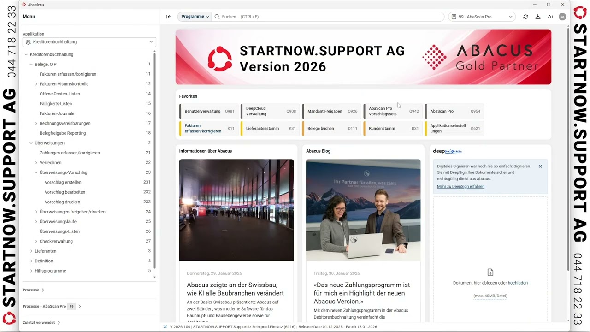This screenshot has width=590, height=332.
Task: Open the Kundenstamm D31 favorite
Action: (393, 129)
